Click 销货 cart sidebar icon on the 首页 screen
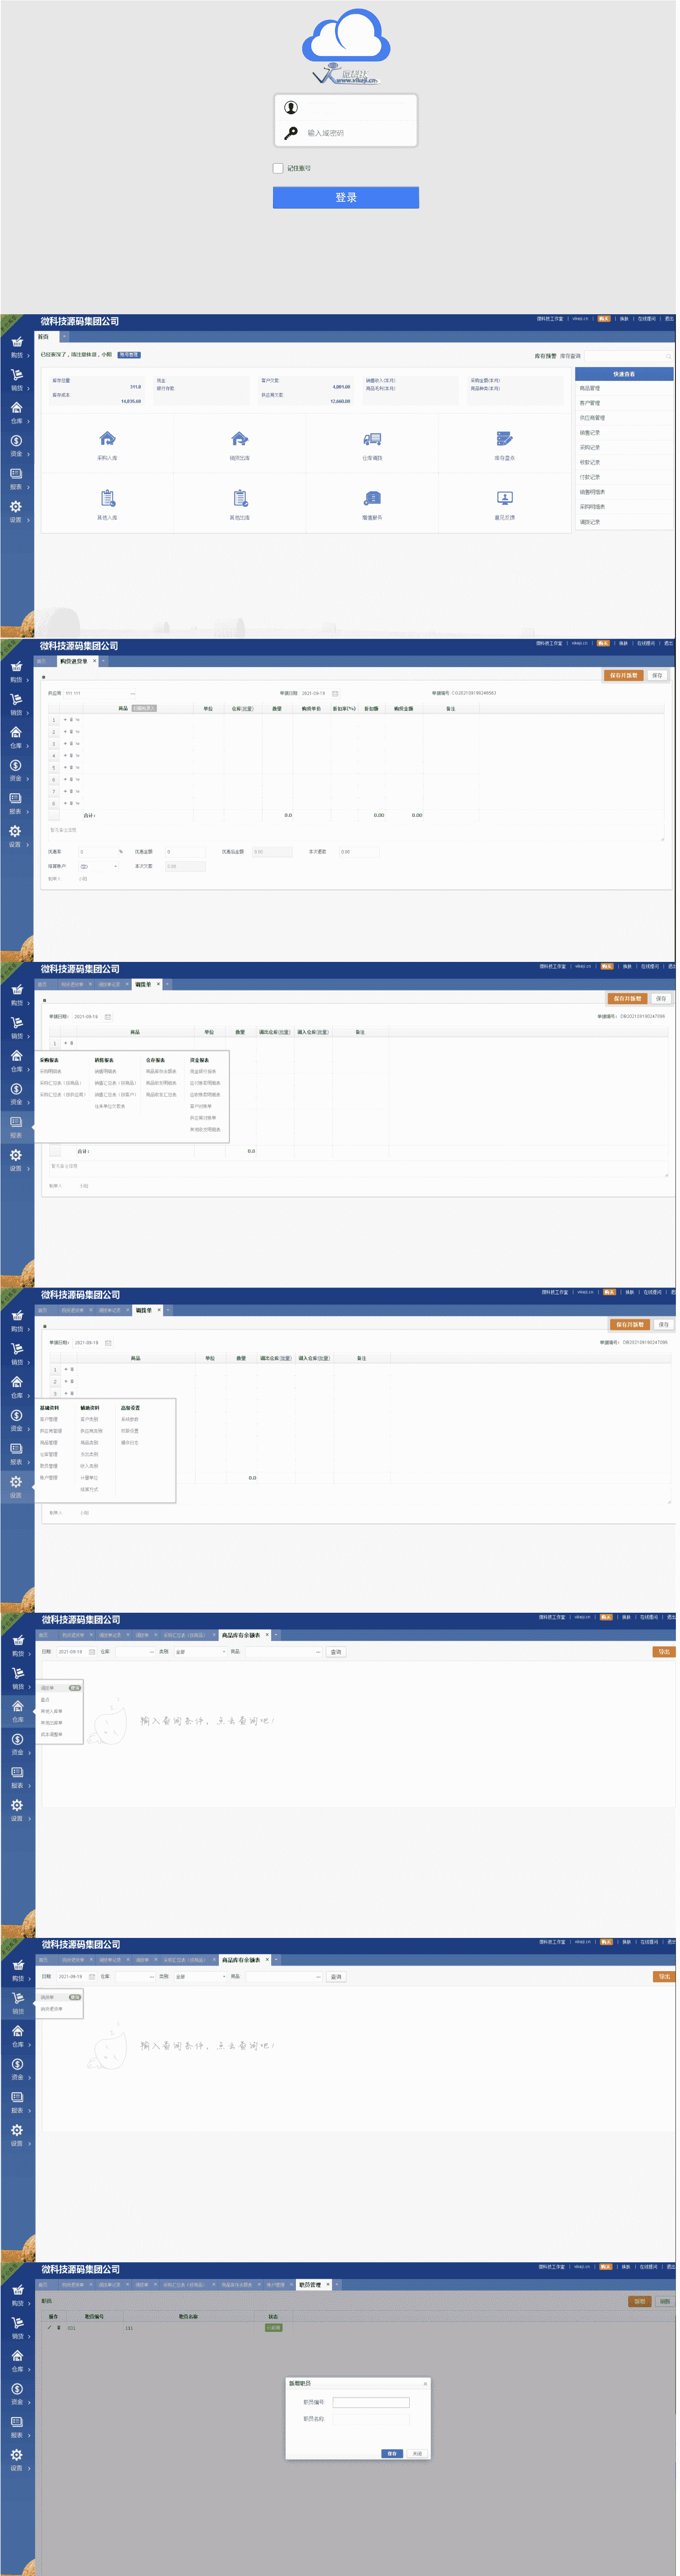680x2576 pixels. pos(17,375)
